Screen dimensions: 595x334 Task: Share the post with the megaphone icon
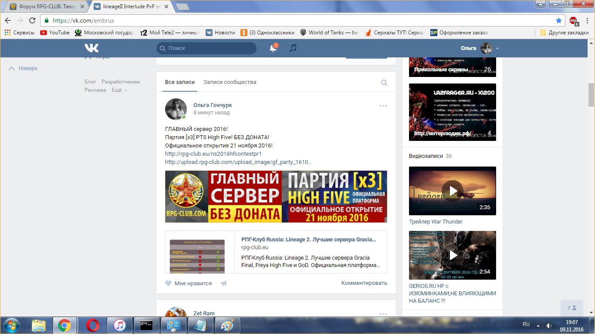click(x=223, y=283)
